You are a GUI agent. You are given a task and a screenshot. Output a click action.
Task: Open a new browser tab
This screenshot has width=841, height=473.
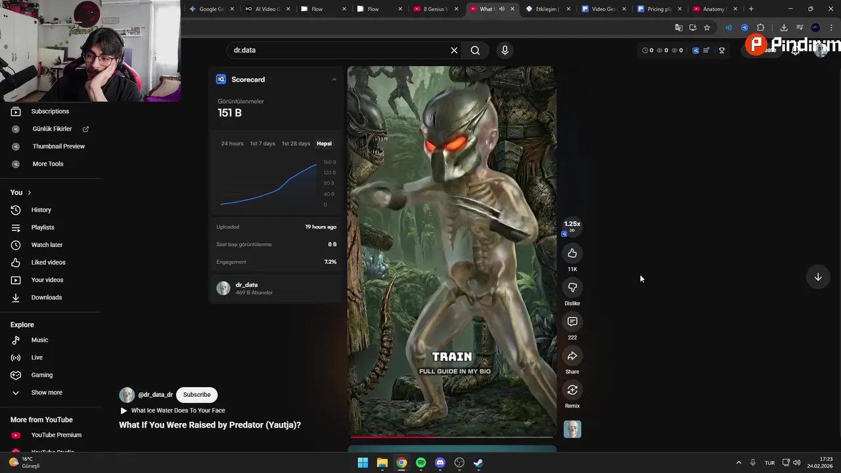751,9
